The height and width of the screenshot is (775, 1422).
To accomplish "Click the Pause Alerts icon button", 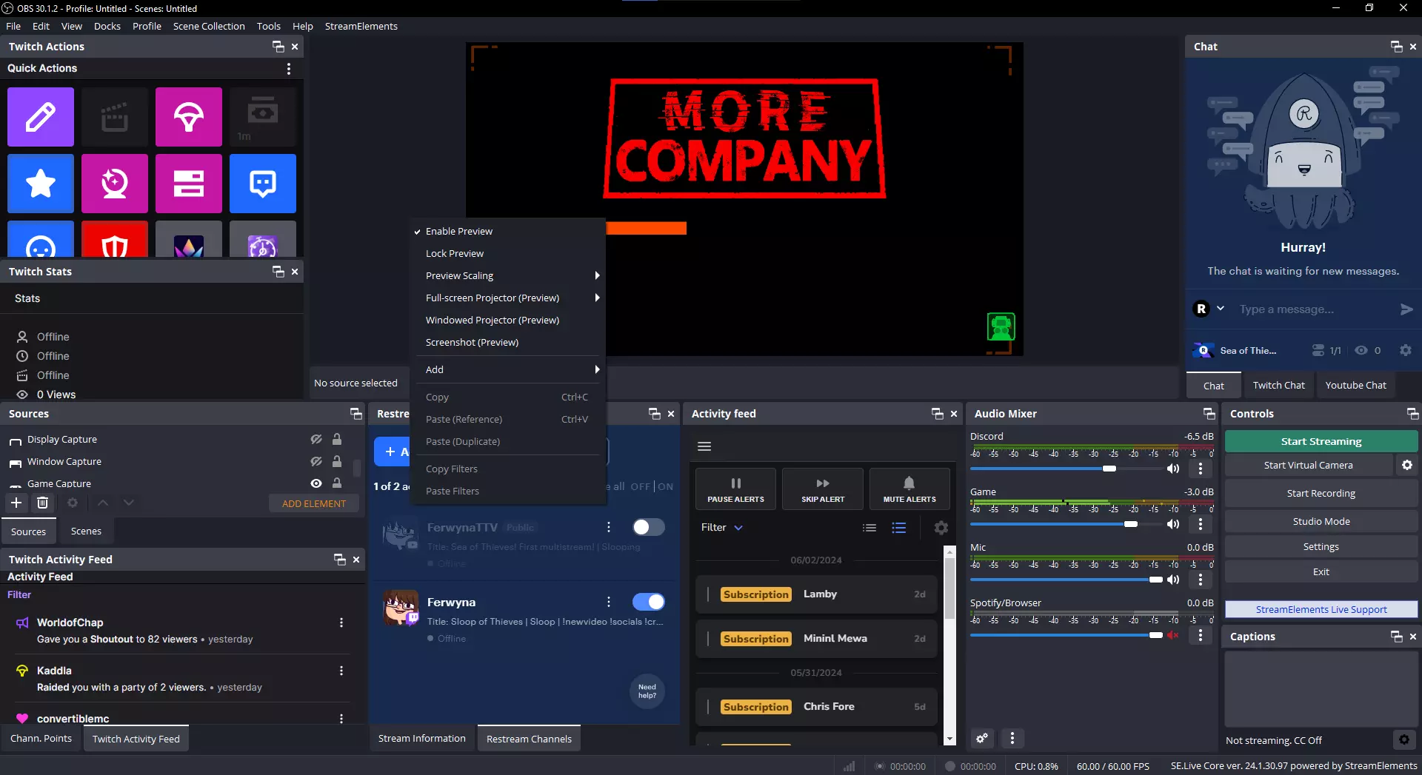I will coord(735,489).
